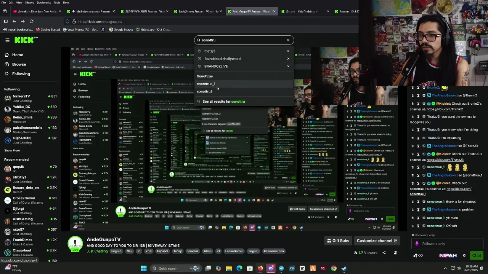Click the channel points icon below chat

point(418,255)
